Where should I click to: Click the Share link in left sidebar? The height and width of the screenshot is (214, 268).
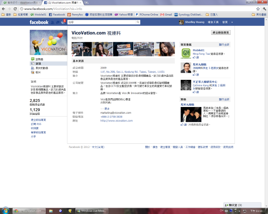[x=33, y=137]
